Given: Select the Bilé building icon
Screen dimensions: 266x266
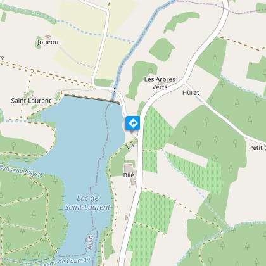Looking at the screenshot, I should (128, 168).
